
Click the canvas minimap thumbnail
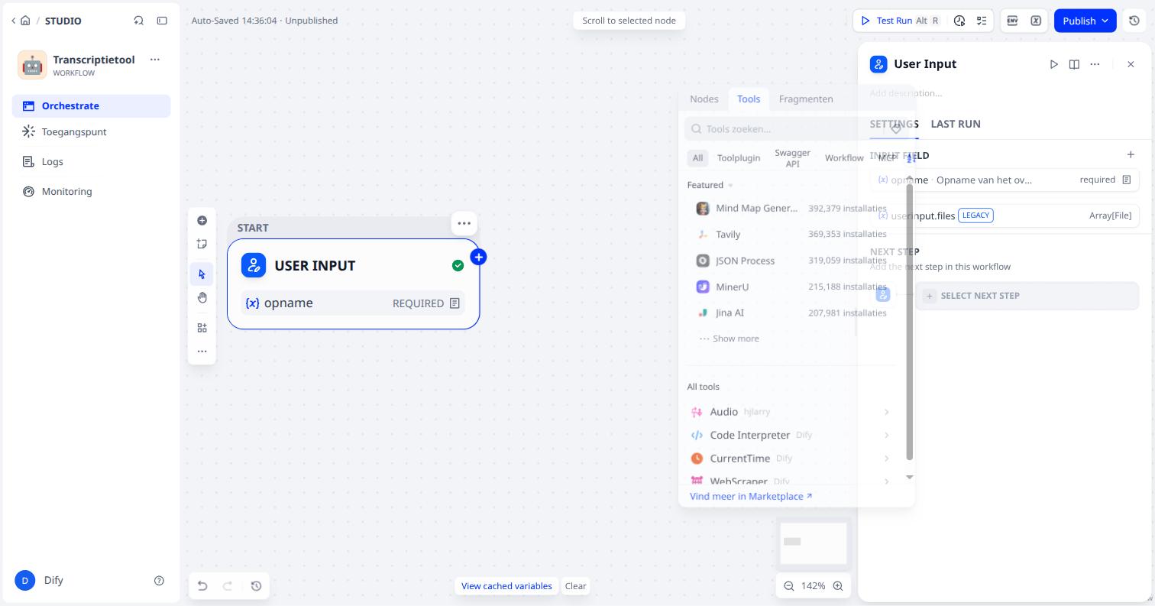814,543
